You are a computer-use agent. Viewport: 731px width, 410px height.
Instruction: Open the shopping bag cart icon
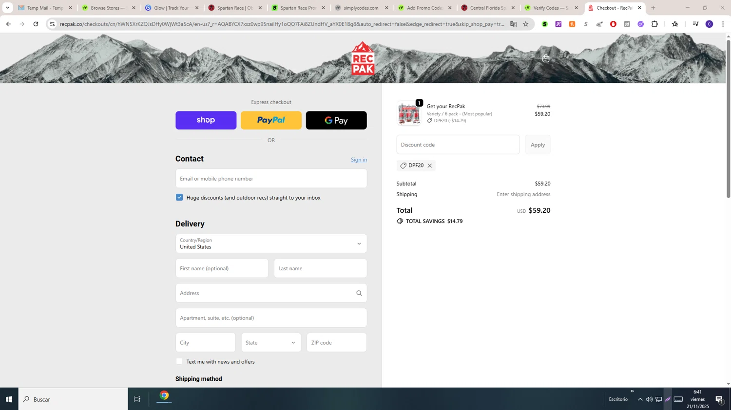click(x=546, y=58)
